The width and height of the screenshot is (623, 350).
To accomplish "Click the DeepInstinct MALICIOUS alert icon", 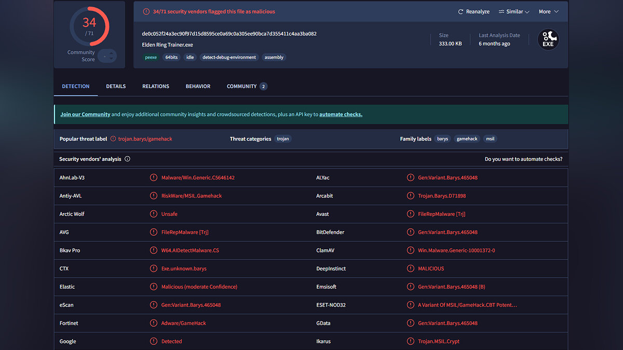I will pyautogui.click(x=410, y=269).
